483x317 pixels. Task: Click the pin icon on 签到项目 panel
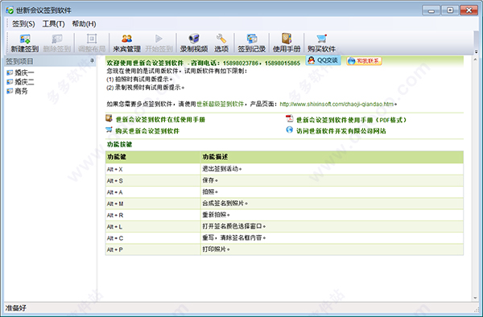tap(92, 61)
